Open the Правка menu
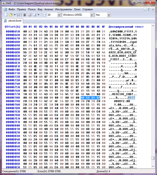157x175 pixels. (21, 10)
